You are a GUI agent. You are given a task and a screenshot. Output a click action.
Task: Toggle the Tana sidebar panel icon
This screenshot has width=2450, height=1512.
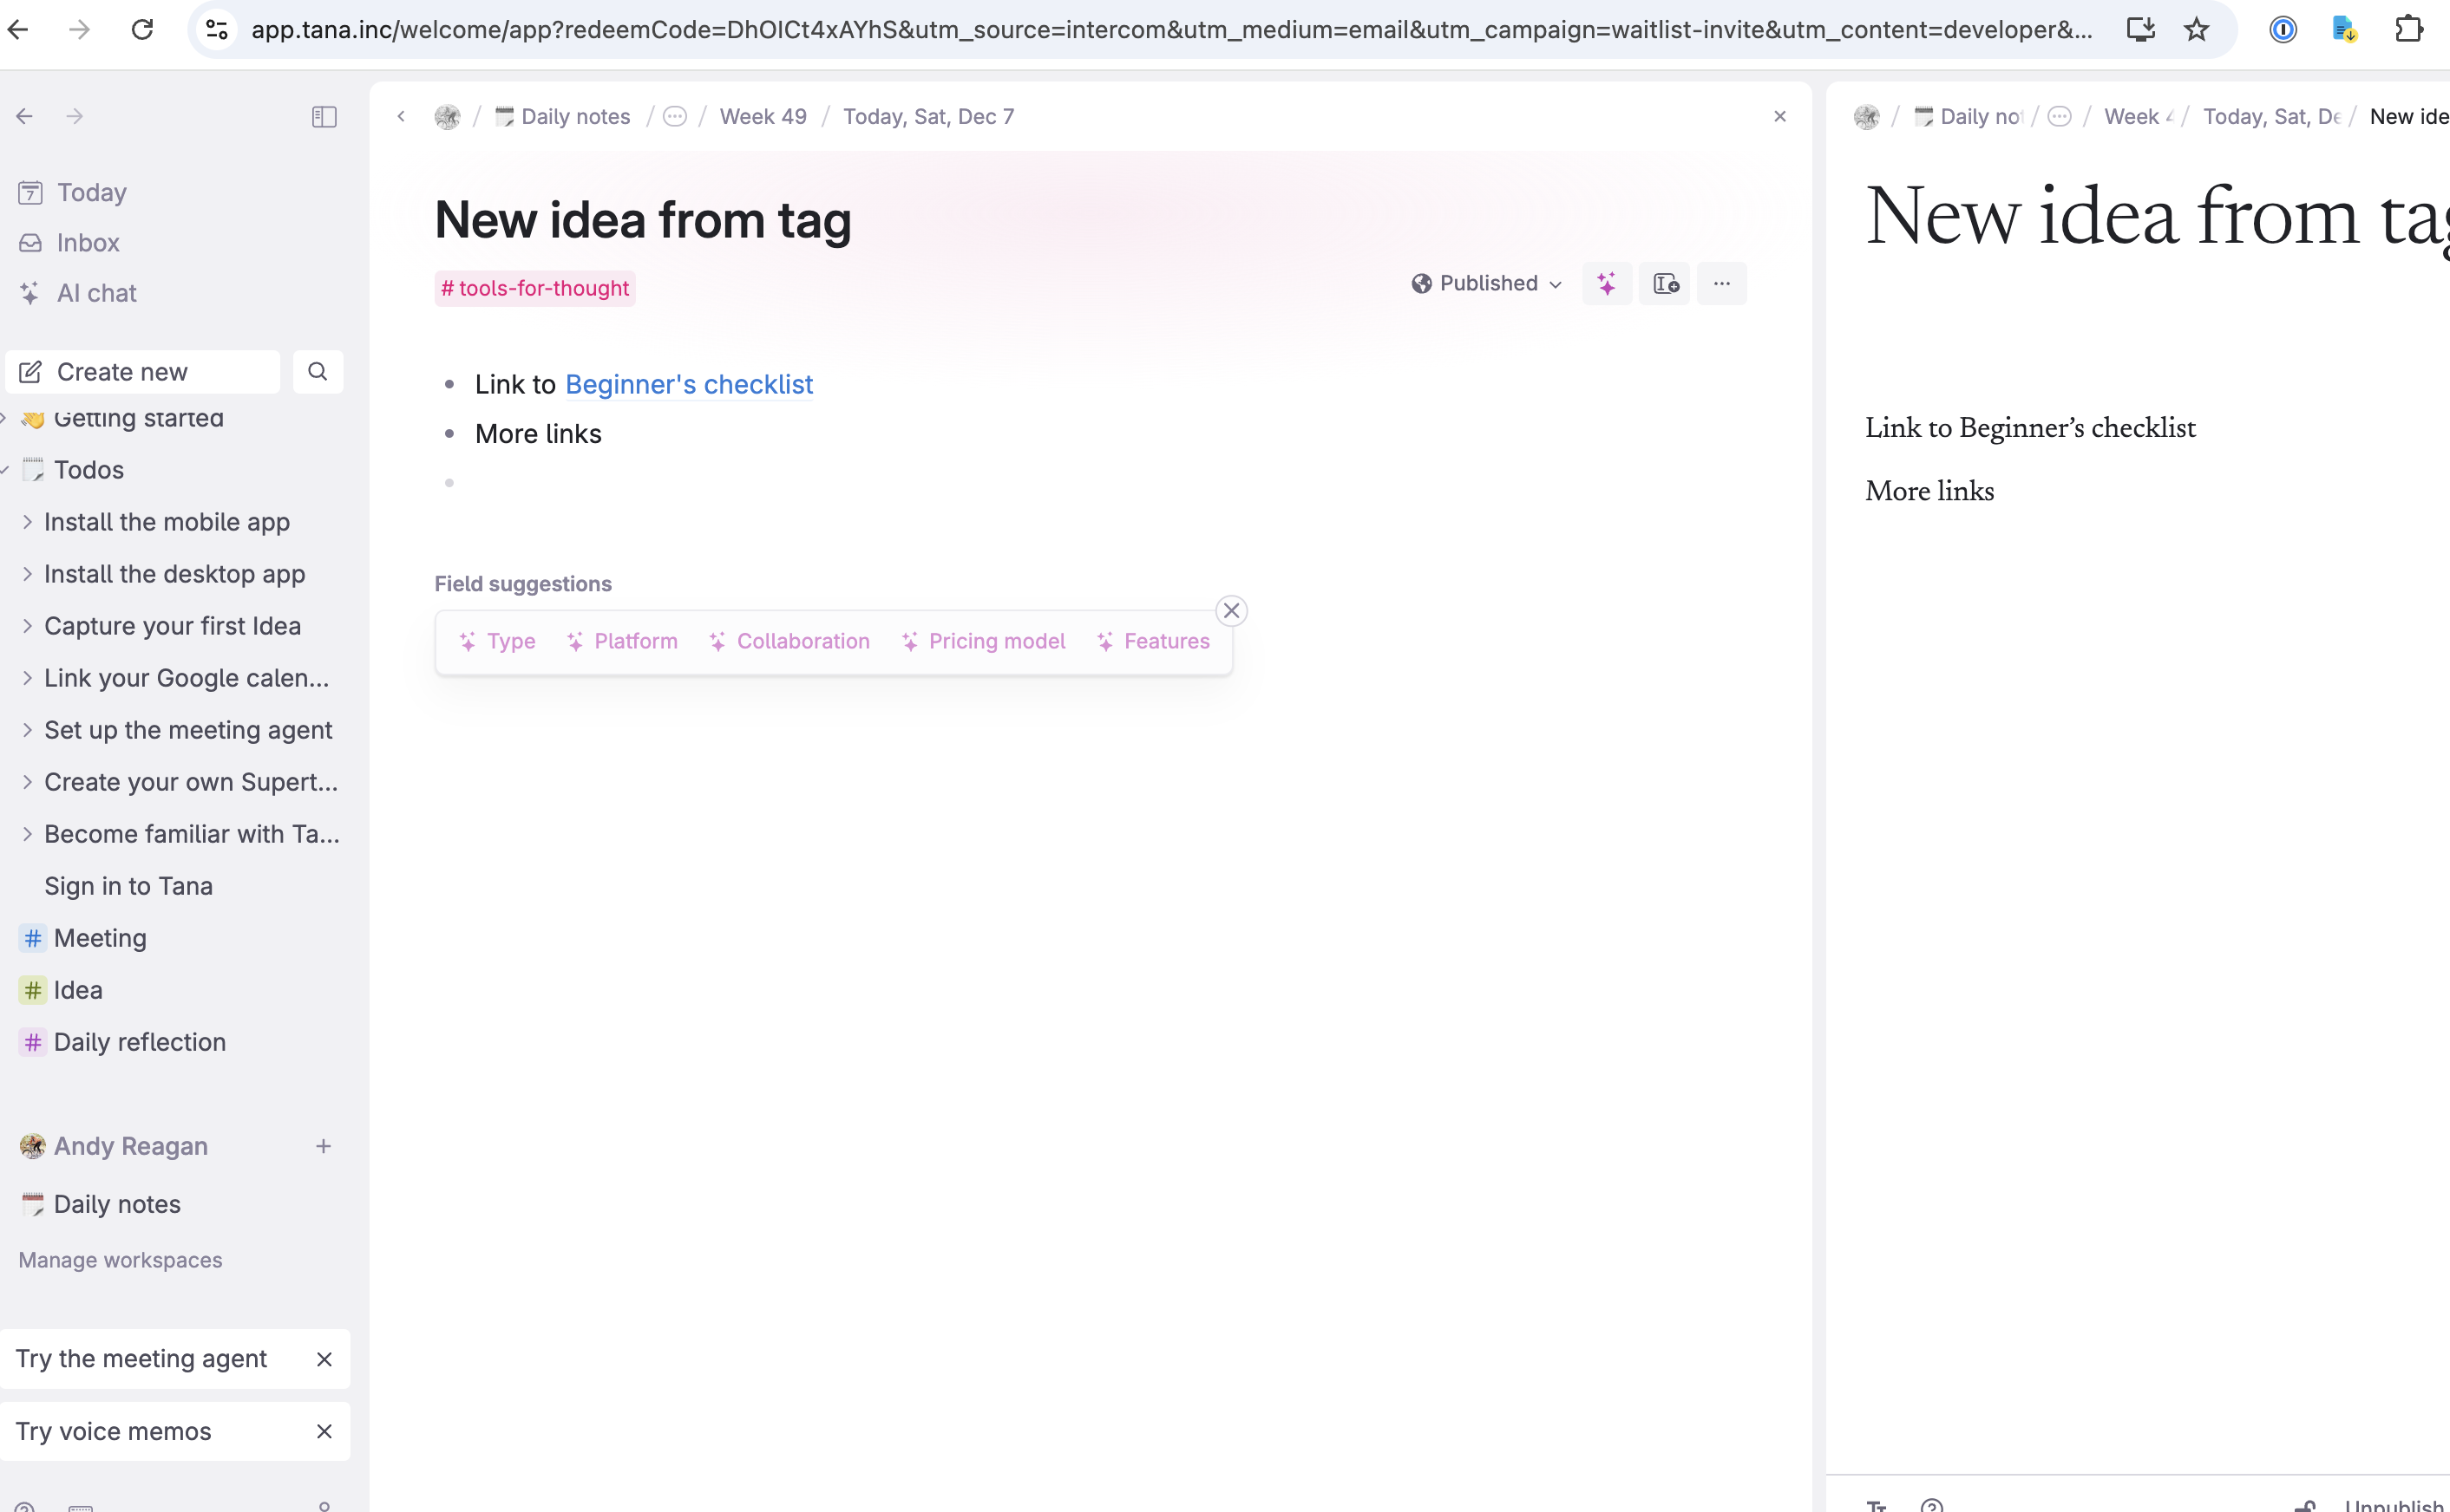click(324, 117)
